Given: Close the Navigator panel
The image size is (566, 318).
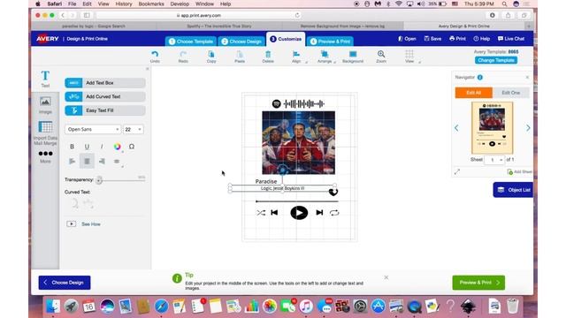Looking at the screenshot, I should coord(527,77).
